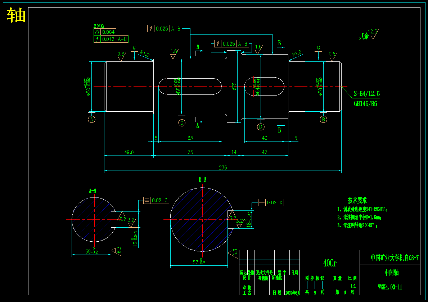The image size is (428, 302).
Task: Click the '0.02 C' symmetry tolerance frame
Action: point(156,200)
